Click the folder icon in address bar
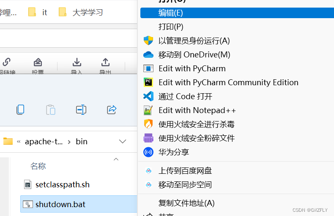 point(8,141)
